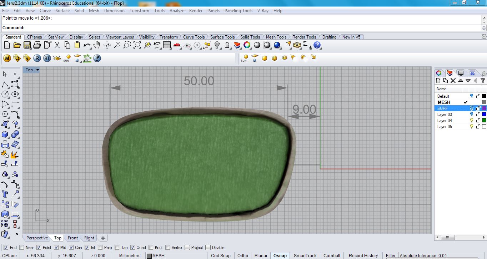Open the toolbar tabs gear menu
This screenshot has height=259, width=487.
pyautogui.click(x=484, y=37)
